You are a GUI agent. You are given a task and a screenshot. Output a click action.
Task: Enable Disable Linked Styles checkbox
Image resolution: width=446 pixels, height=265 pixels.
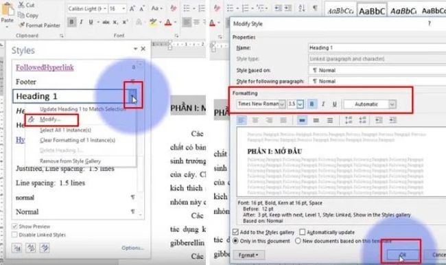14,235
